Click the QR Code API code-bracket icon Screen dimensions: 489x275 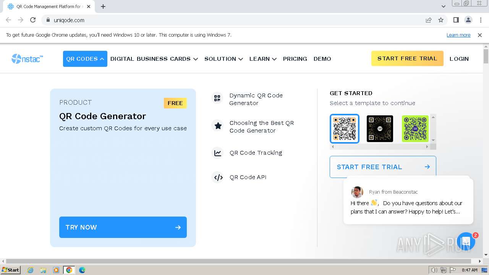pos(218,177)
